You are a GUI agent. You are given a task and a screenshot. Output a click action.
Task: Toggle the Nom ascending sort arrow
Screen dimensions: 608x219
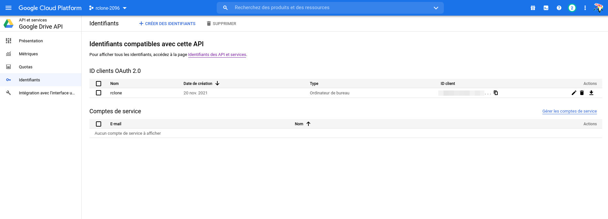click(308, 124)
